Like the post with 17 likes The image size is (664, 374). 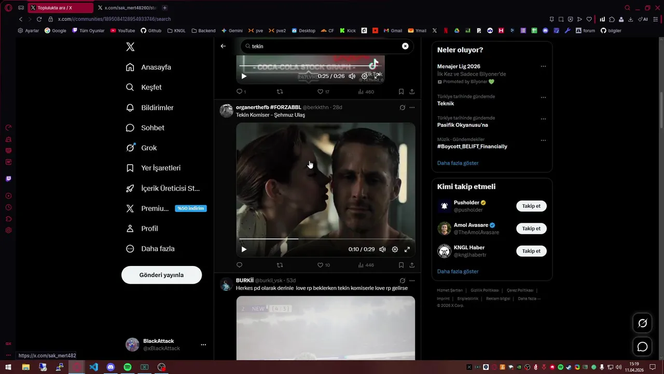[323, 91]
